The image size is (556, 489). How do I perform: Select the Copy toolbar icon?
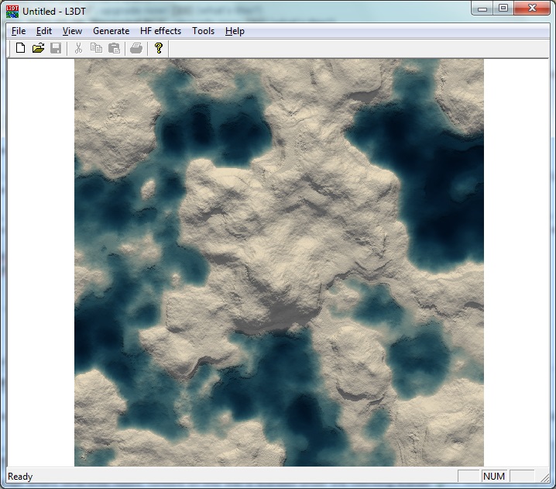click(x=96, y=48)
